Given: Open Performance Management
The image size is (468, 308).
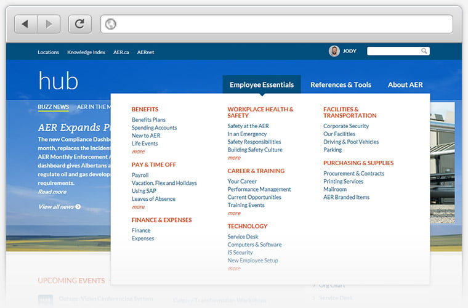Looking at the screenshot, I should point(259,189).
